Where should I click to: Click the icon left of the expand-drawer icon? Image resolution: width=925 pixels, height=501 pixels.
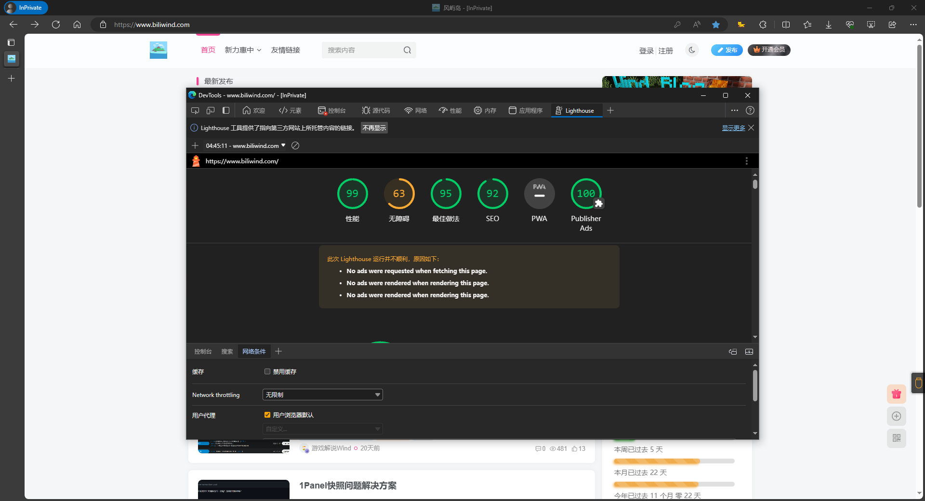point(733,352)
